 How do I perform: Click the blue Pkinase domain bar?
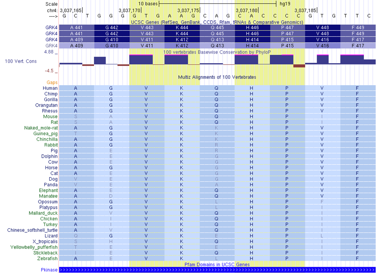coord(217,270)
